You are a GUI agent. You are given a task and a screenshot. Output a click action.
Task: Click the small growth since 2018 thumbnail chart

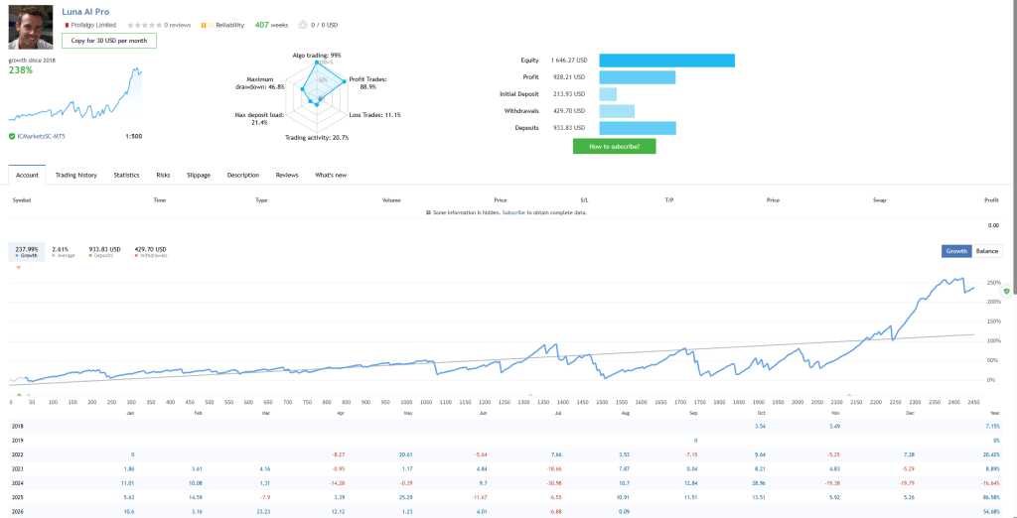(74, 94)
